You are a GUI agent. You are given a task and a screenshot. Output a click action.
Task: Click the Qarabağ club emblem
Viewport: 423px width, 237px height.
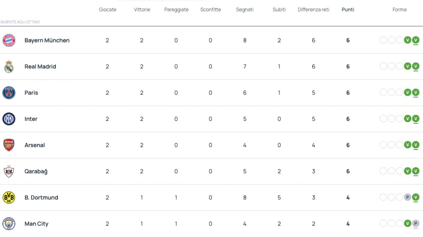click(9, 171)
